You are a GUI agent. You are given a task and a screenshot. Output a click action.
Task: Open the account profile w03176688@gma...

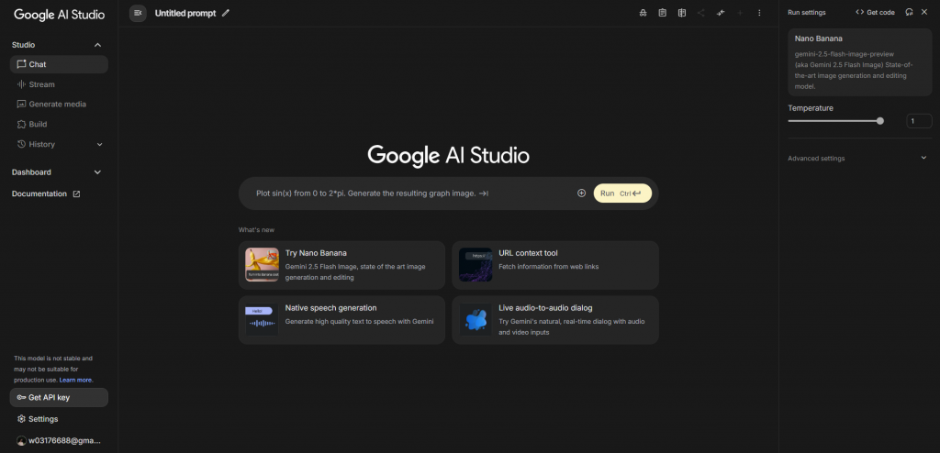coord(59,440)
